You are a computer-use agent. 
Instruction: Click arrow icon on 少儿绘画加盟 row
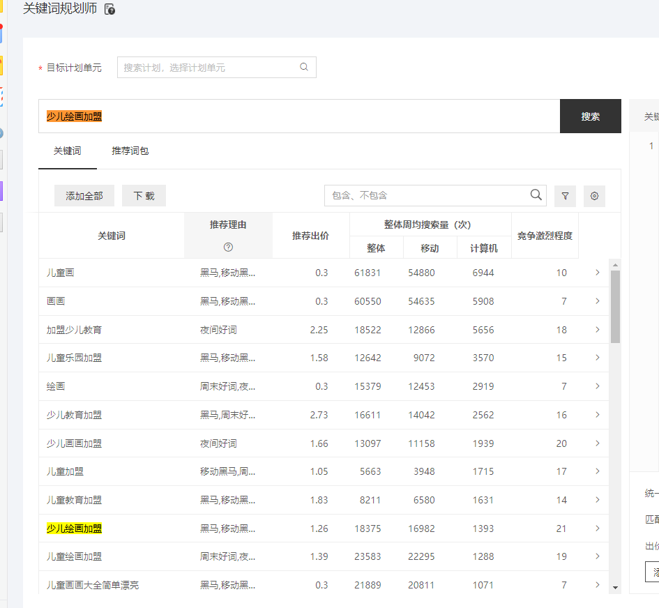coord(597,529)
